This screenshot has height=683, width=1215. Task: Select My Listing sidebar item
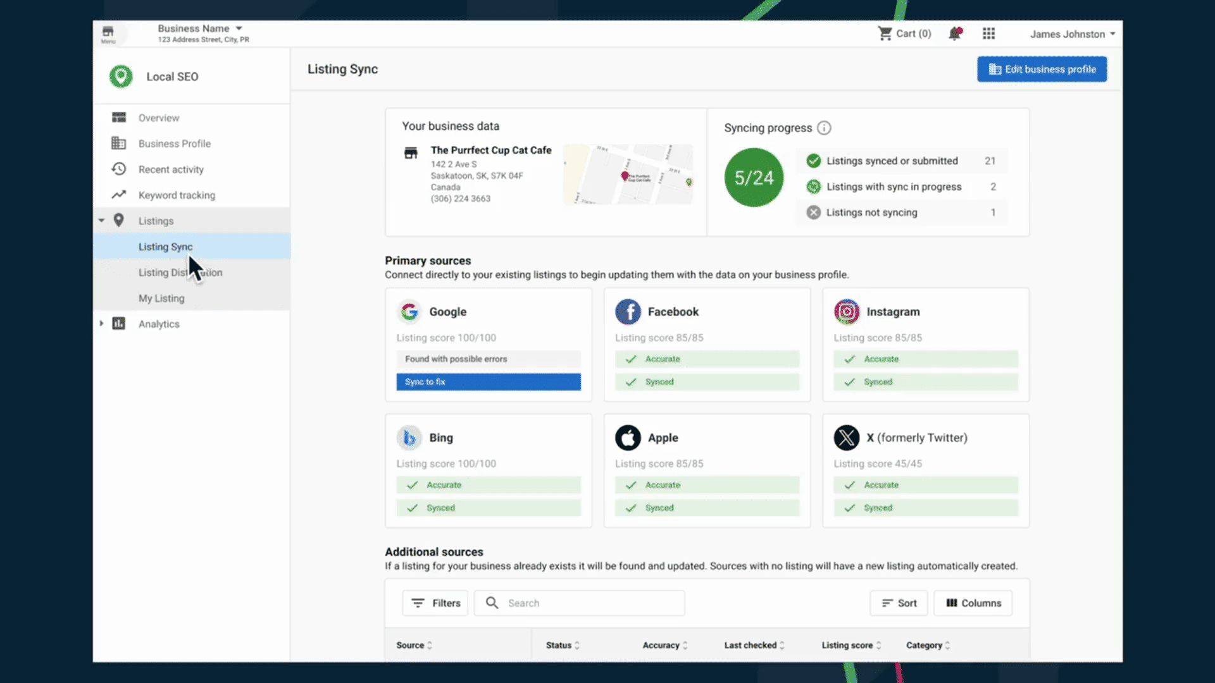[x=161, y=298]
